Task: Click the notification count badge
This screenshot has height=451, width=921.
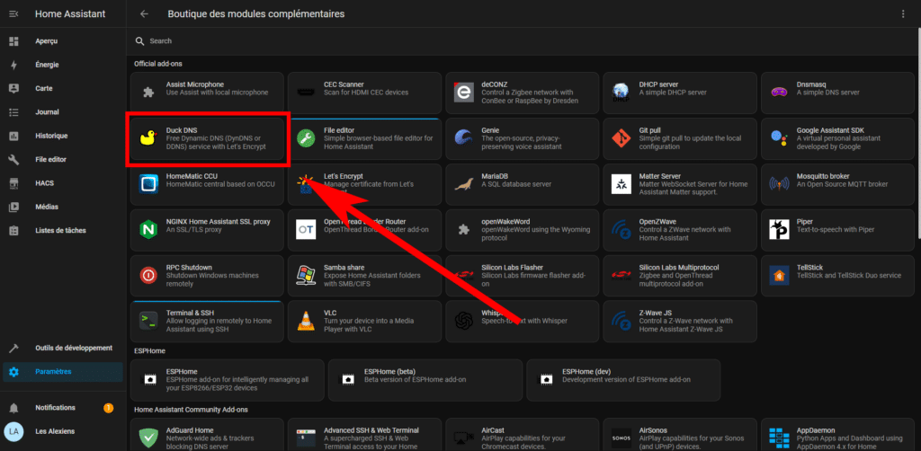Action: (x=109, y=408)
